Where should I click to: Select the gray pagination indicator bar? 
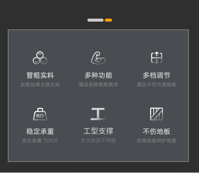(95, 20)
